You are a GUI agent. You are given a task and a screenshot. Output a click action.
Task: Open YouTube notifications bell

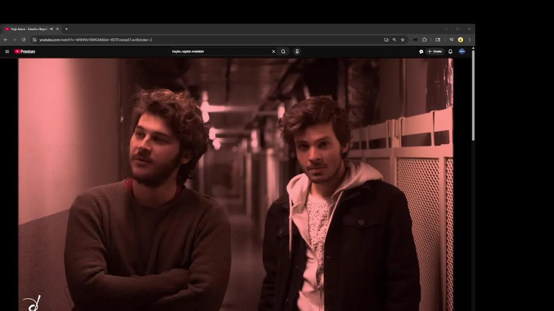pos(450,51)
